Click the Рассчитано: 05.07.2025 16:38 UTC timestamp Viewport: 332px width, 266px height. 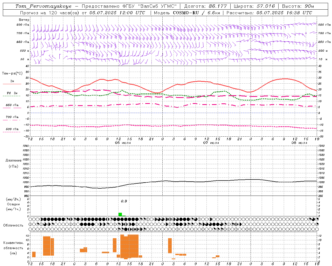(269, 13)
